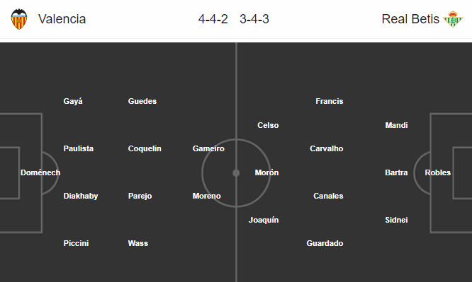Select Moreno in Valencia's attack
The image size is (472, 282).
point(206,196)
